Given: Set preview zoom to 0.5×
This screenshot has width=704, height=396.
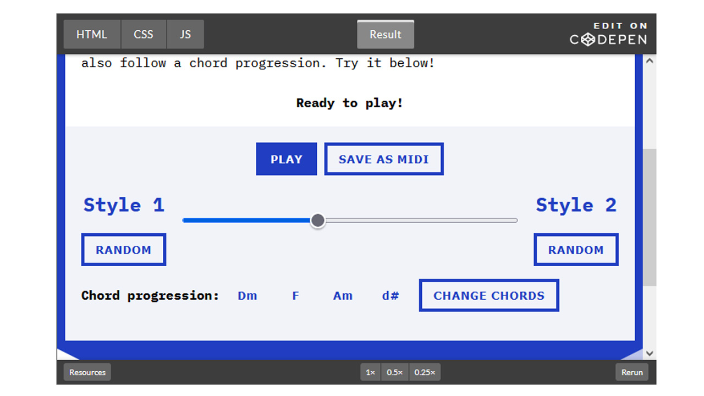Looking at the screenshot, I should click(x=394, y=372).
